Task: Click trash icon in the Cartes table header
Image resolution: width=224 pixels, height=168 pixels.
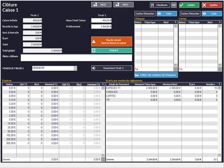Action: (x=219, y=22)
